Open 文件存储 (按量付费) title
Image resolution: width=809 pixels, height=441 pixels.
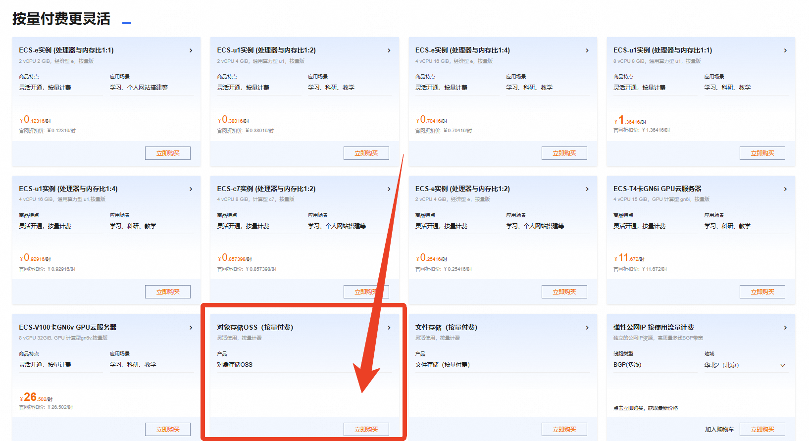pyautogui.click(x=446, y=328)
